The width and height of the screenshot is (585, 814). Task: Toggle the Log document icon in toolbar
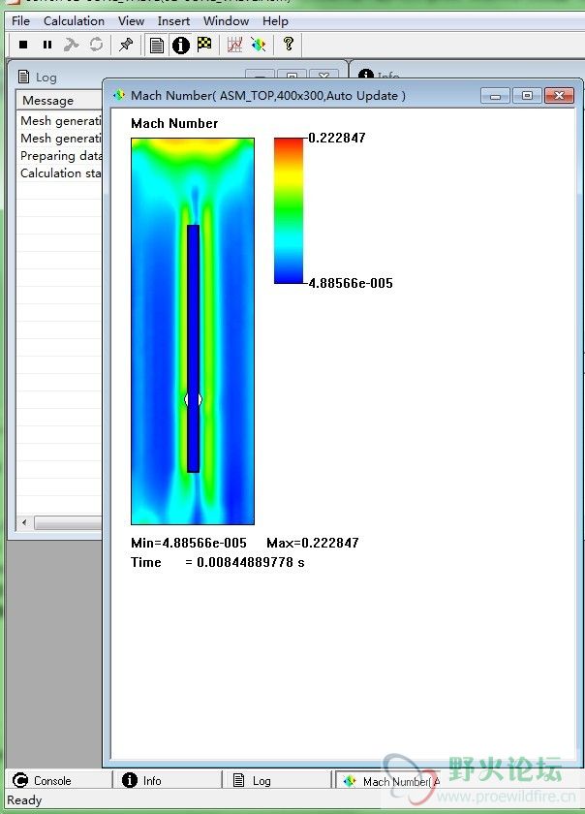pos(156,46)
